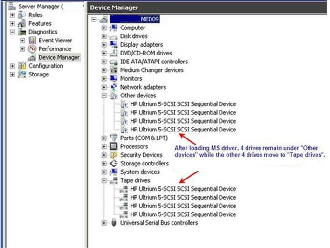Select the Computer category label
The width and height of the screenshot is (330, 248).
click(132, 28)
